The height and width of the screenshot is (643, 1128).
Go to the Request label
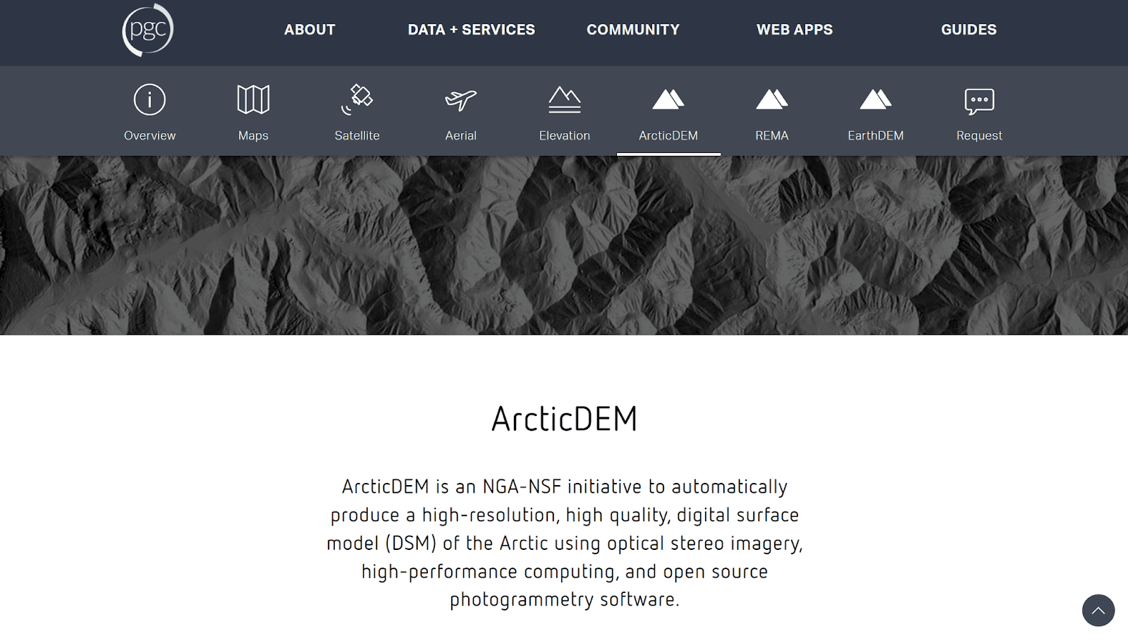979,135
